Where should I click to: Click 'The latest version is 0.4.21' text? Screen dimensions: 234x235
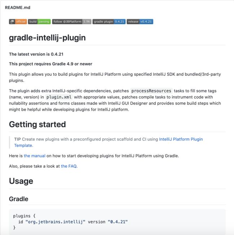[x=36, y=54]
